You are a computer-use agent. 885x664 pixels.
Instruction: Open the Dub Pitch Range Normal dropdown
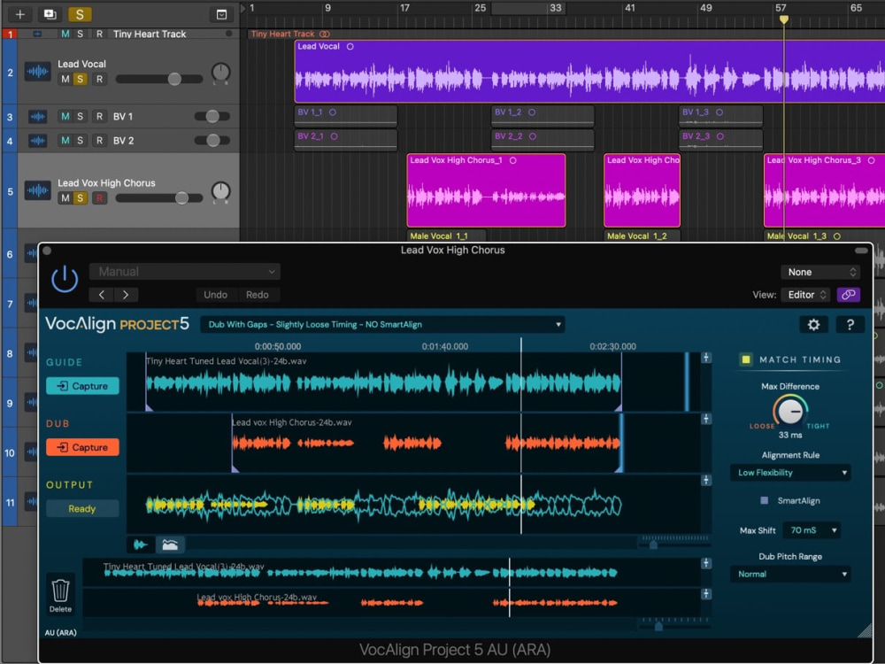click(x=790, y=575)
